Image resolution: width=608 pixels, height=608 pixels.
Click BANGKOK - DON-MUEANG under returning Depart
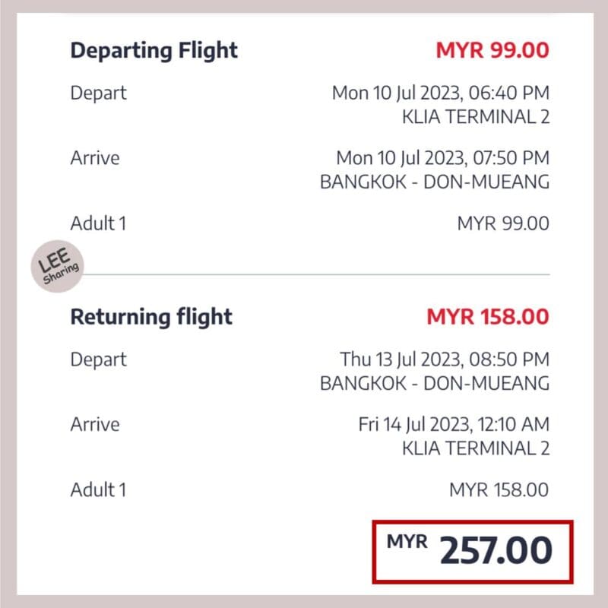[435, 383]
